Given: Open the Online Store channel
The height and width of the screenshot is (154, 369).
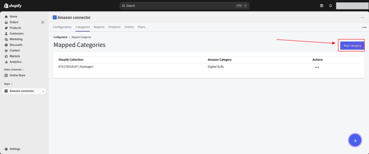Looking at the screenshot, I should point(17,75).
